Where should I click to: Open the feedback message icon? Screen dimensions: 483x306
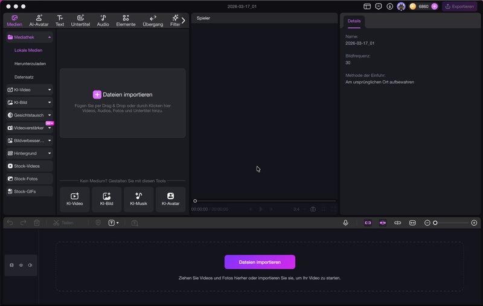(379, 6)
